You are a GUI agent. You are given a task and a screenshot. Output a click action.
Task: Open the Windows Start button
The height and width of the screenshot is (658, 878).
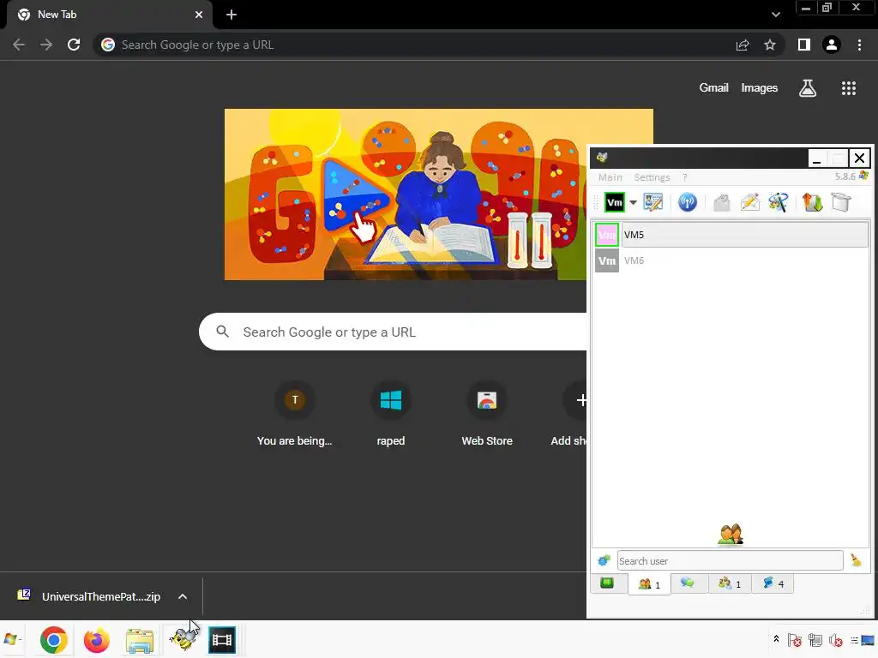10,639
